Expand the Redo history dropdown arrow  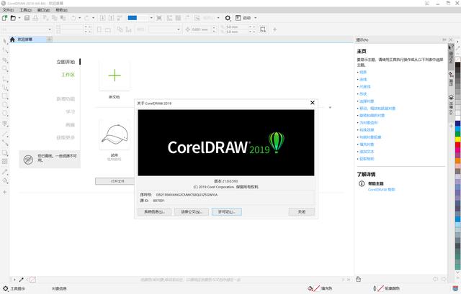(x=94, y=18)
